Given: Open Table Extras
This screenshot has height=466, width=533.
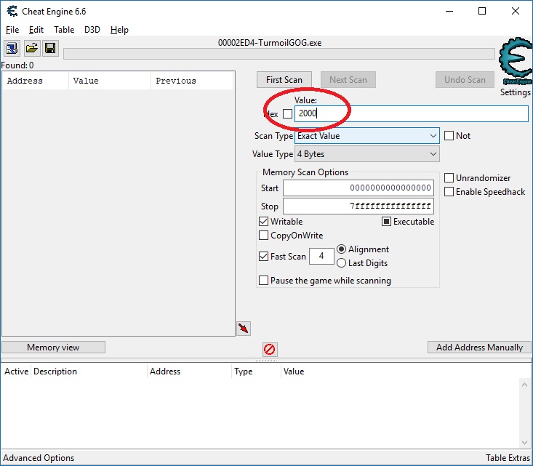Looking at the screenshot, I should [x=508, y=458].
